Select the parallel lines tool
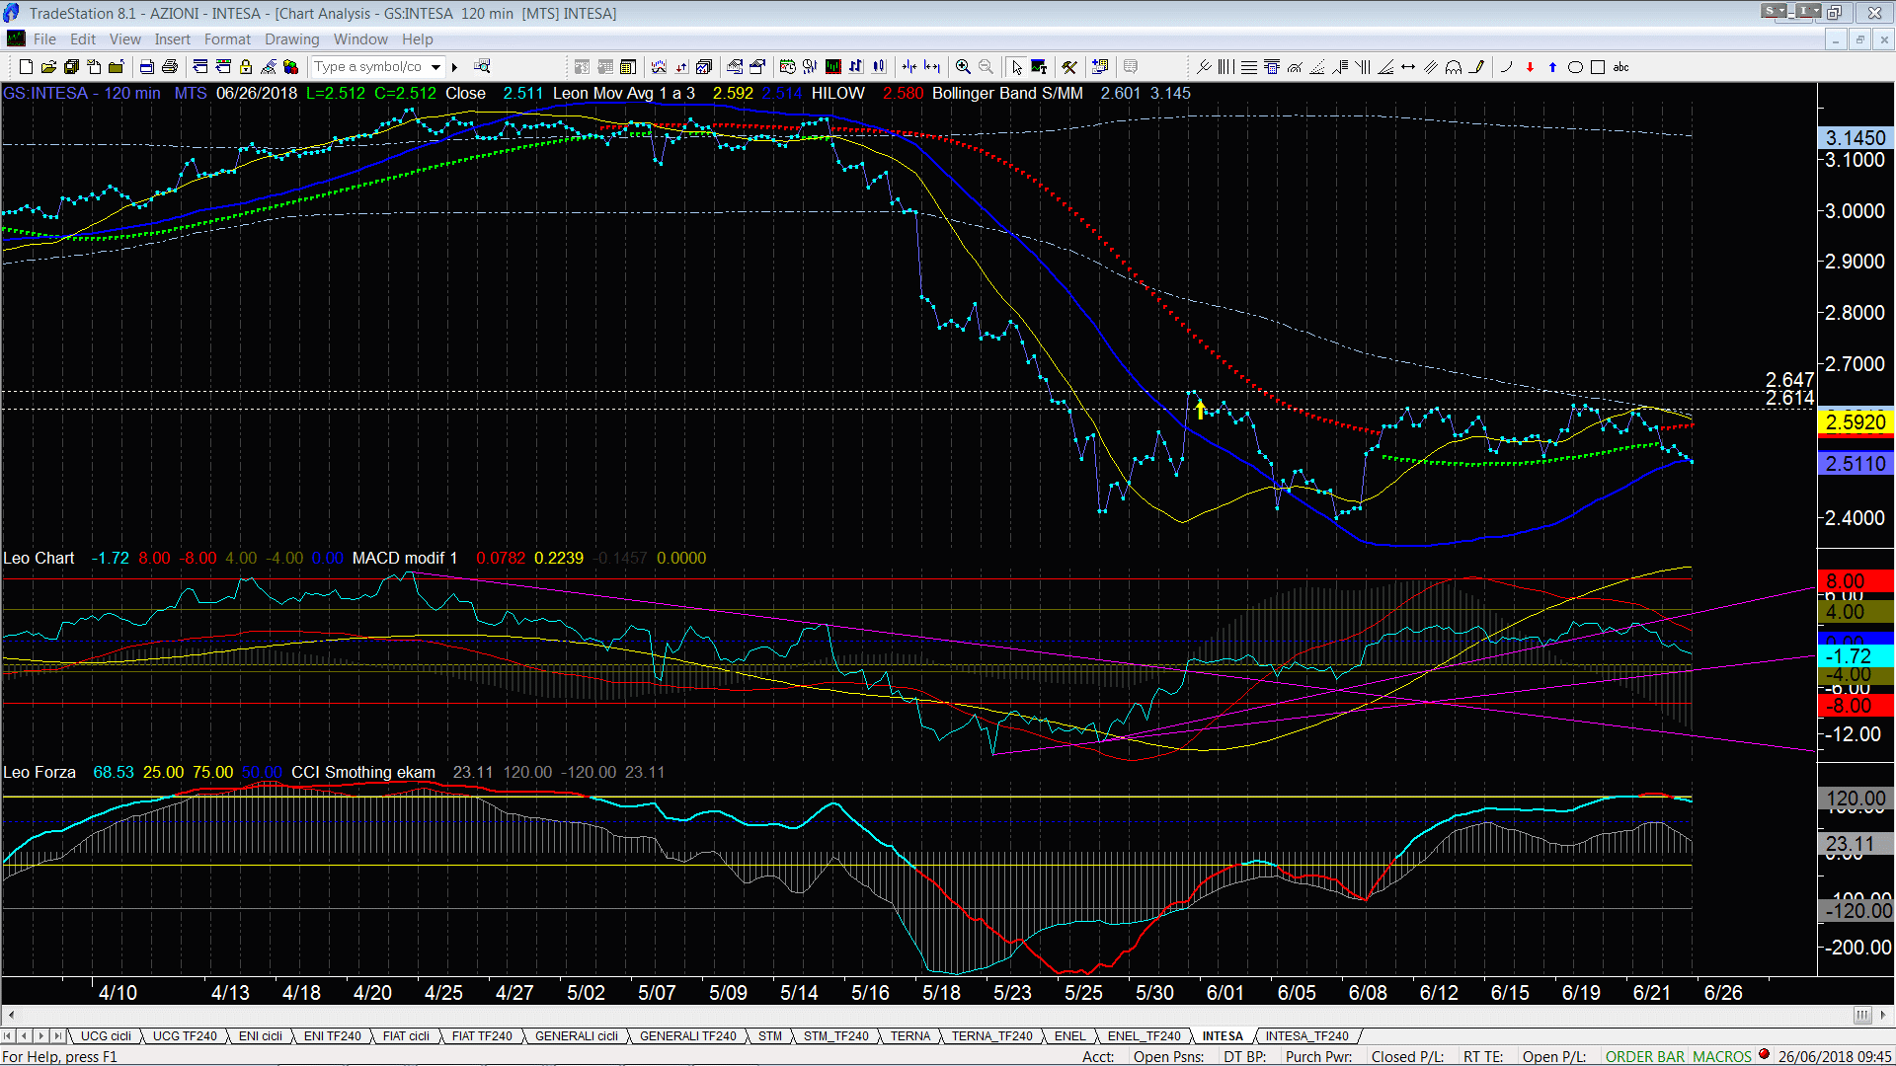 [x=1431, y=67]
